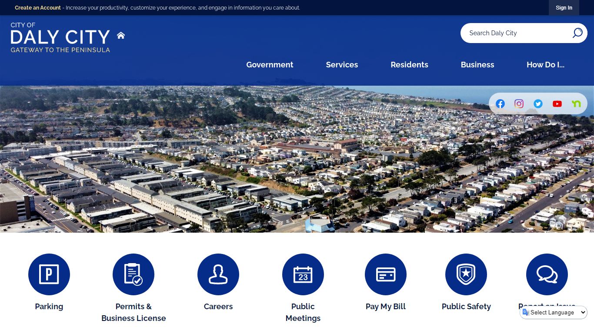594x334 pixels.
Task: Click the Sign In button
Action: pyautogui.click(x=564, y=8)
